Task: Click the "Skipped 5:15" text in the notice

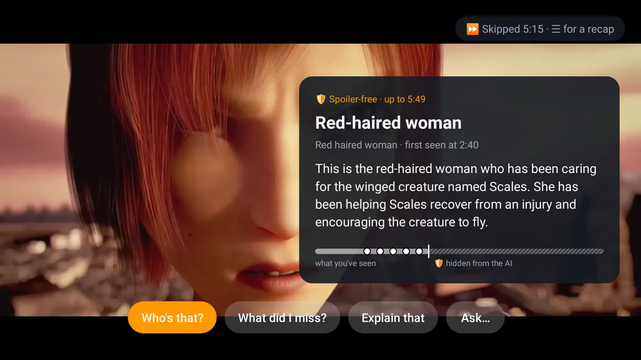Action: [x=513, y=29]
